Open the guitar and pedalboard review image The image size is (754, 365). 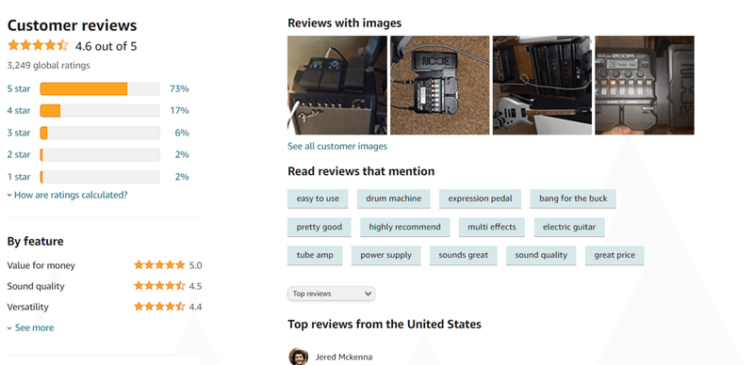tap(543, 85)
